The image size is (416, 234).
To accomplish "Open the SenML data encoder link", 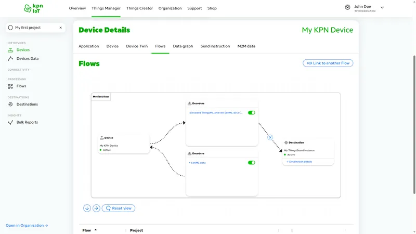I will tap(197, 163).
